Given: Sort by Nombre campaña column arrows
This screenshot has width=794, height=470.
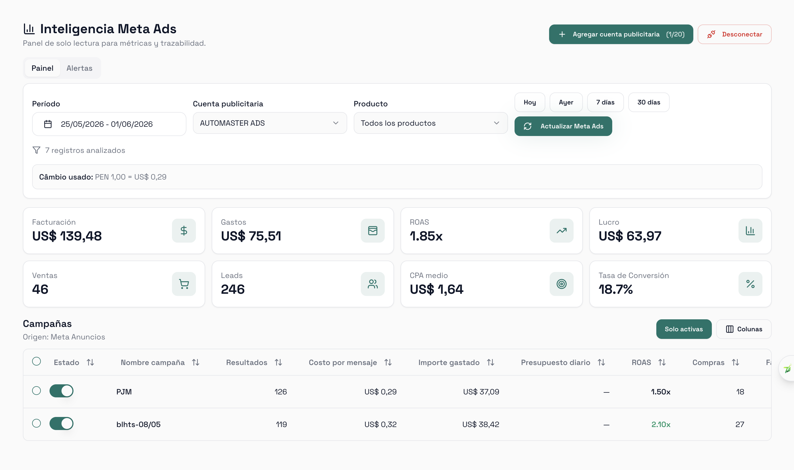Looking at the screenshot, I should tap(195, 362).
